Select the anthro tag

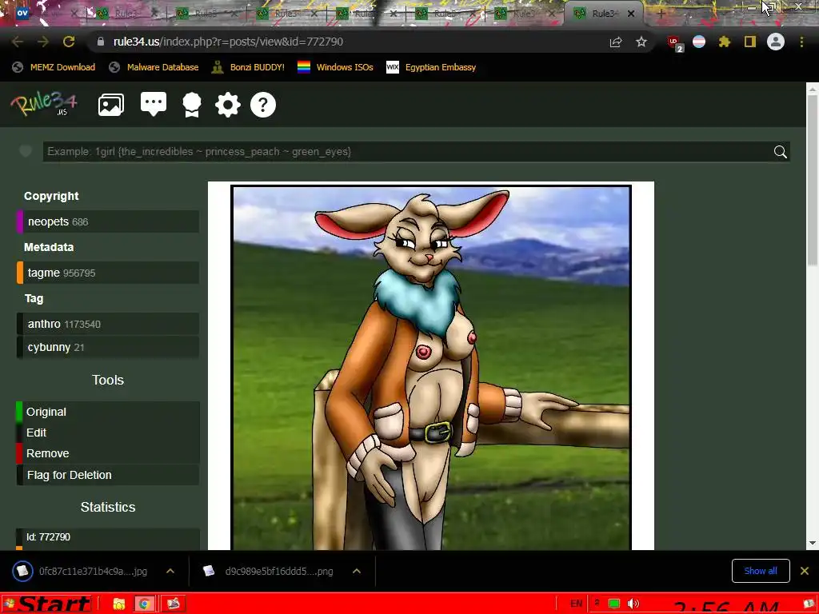[x=108, y=324]
